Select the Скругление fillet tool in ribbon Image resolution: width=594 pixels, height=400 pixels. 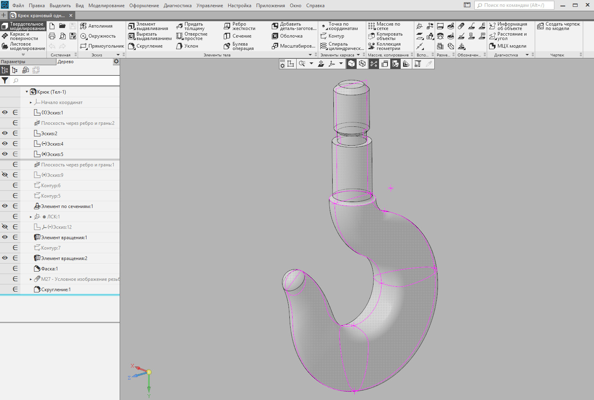(x=145, y=46)
